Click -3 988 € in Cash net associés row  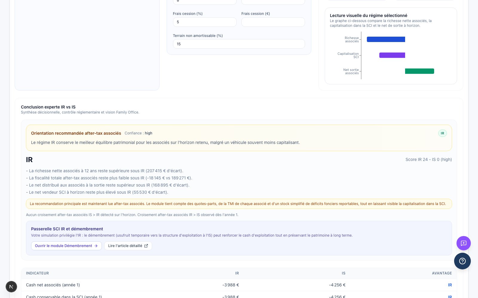click(231, 285)
